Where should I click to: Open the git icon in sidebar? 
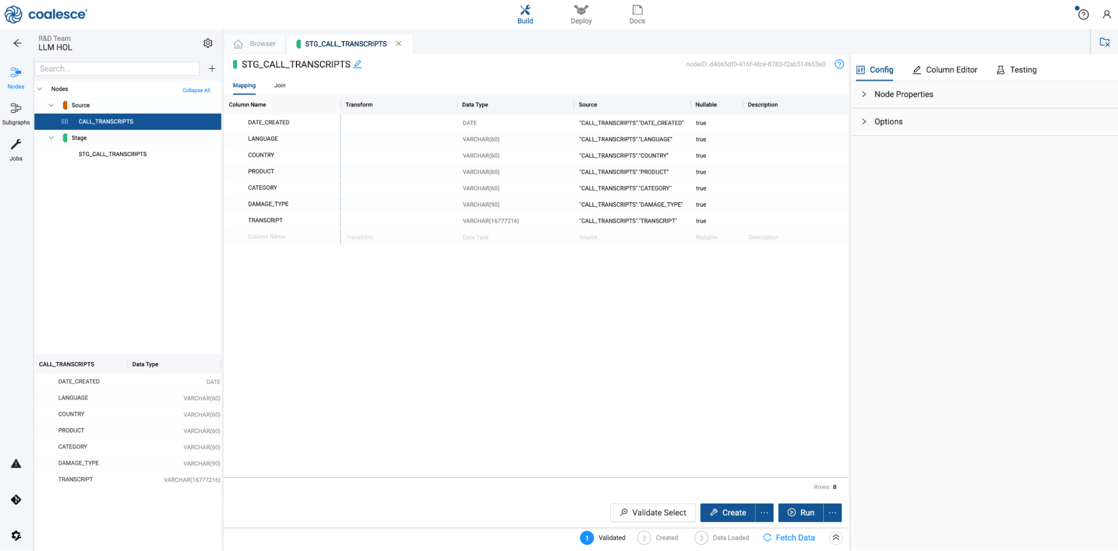(16, 500)
